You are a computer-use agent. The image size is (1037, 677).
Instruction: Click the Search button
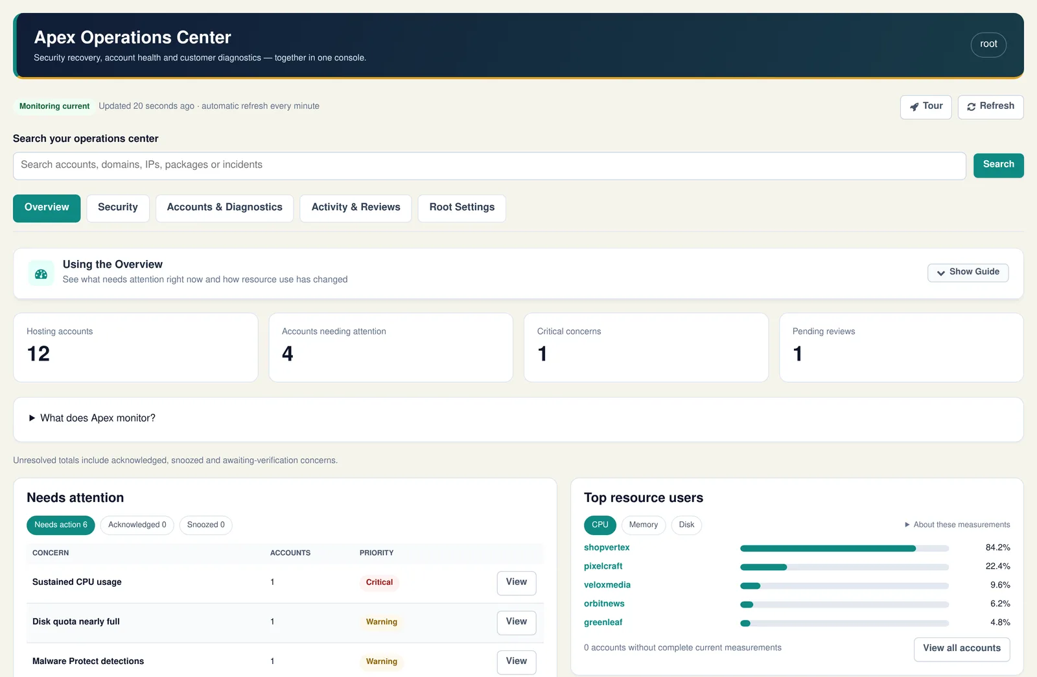998,165
